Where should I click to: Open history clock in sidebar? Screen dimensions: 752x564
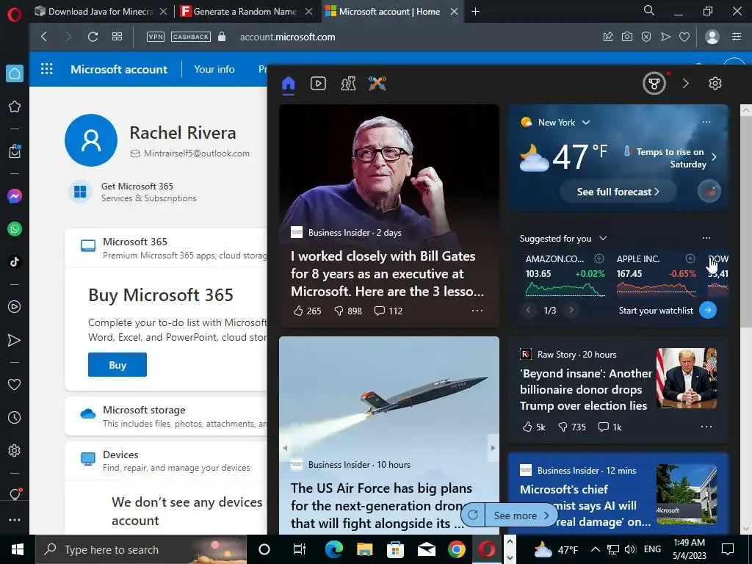coord(15,418)
